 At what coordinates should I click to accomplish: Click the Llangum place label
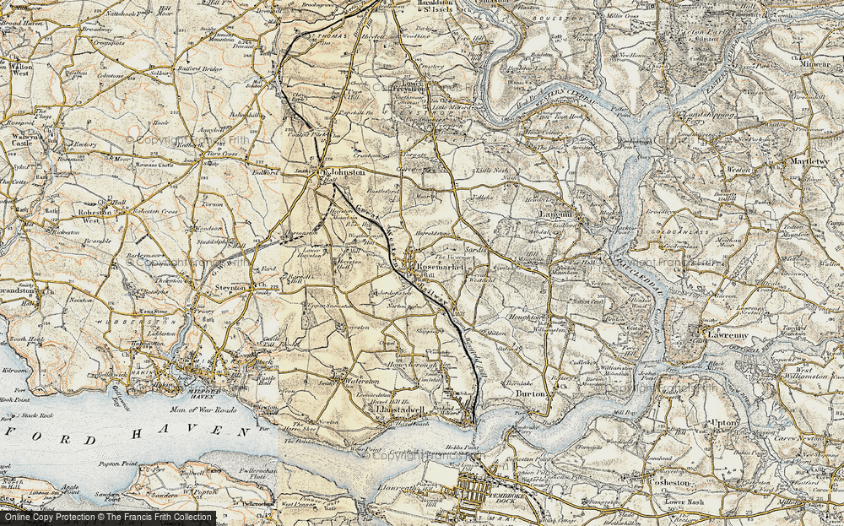click(x=555, y=214)
